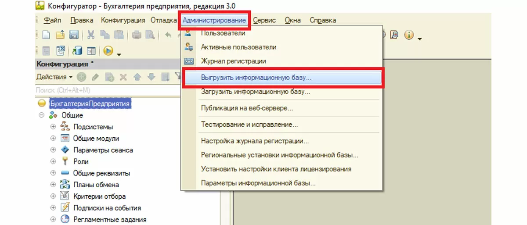527x225 pixels.
Task: Click the Cut scissors icon
Action: [x=91, y=35]
